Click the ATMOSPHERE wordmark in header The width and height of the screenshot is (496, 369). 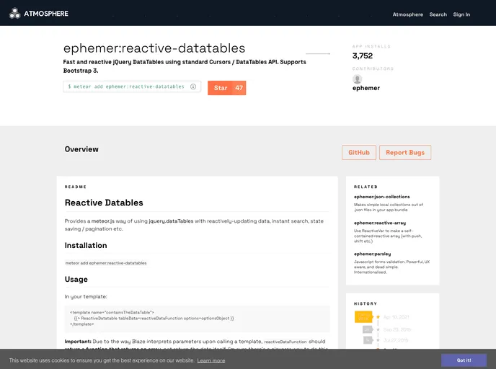click(x=46, y=14)
